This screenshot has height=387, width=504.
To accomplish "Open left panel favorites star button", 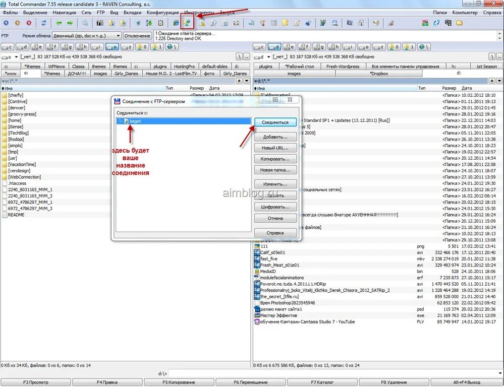I will [x=239, y=81].
